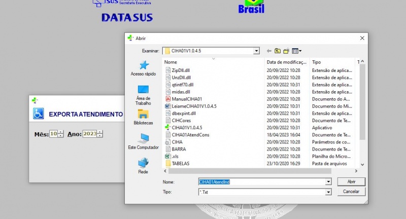Open Acesso rápido in the sidebar
This screenshot has width=406, height=219.
click(143, 68)
